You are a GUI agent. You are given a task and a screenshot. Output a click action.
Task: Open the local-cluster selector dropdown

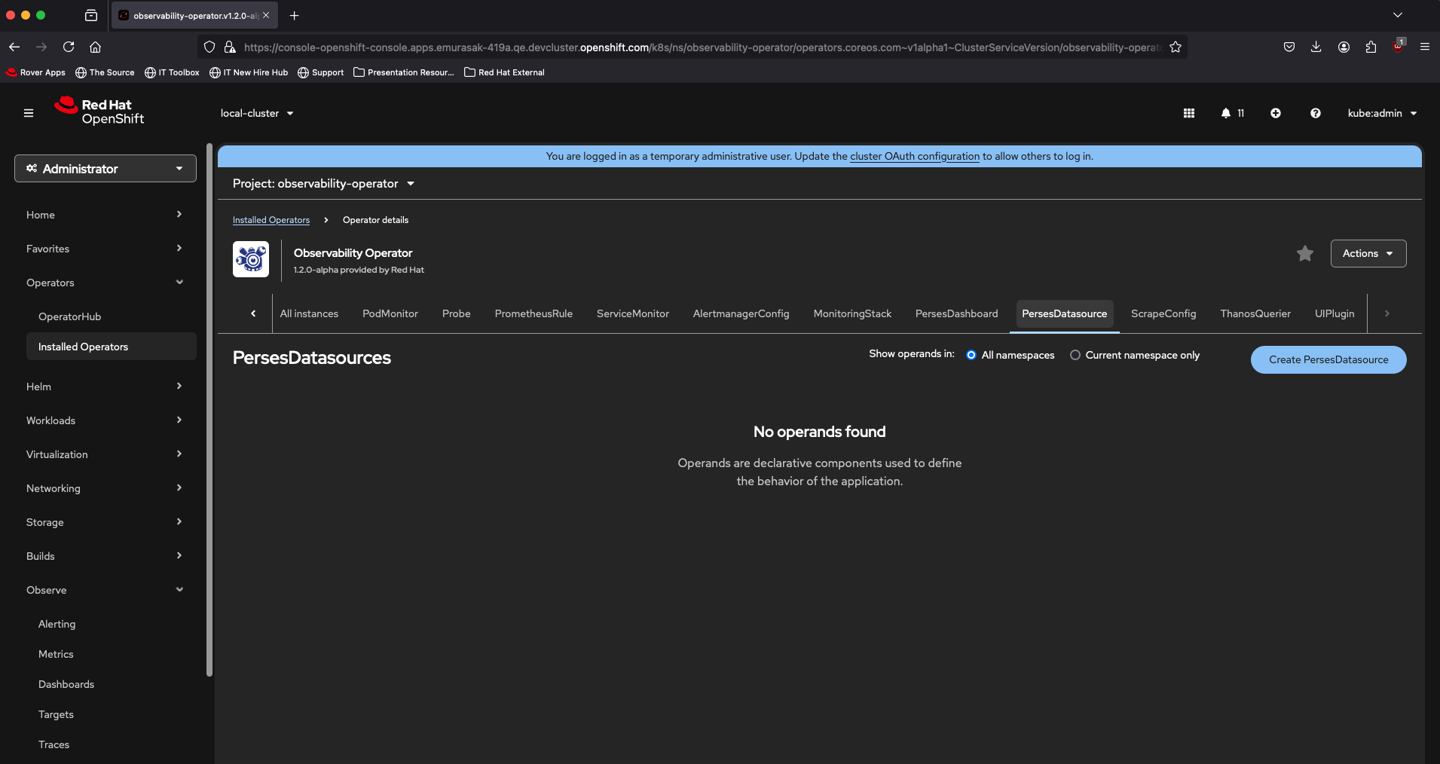click(257, 113)
